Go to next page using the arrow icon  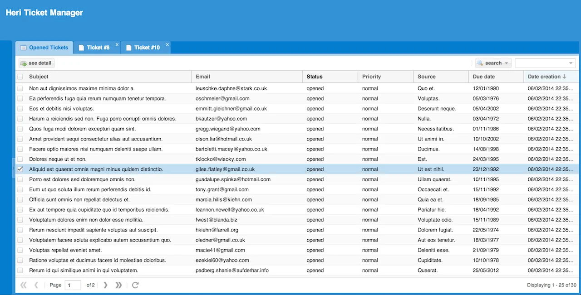click(105, 285)
